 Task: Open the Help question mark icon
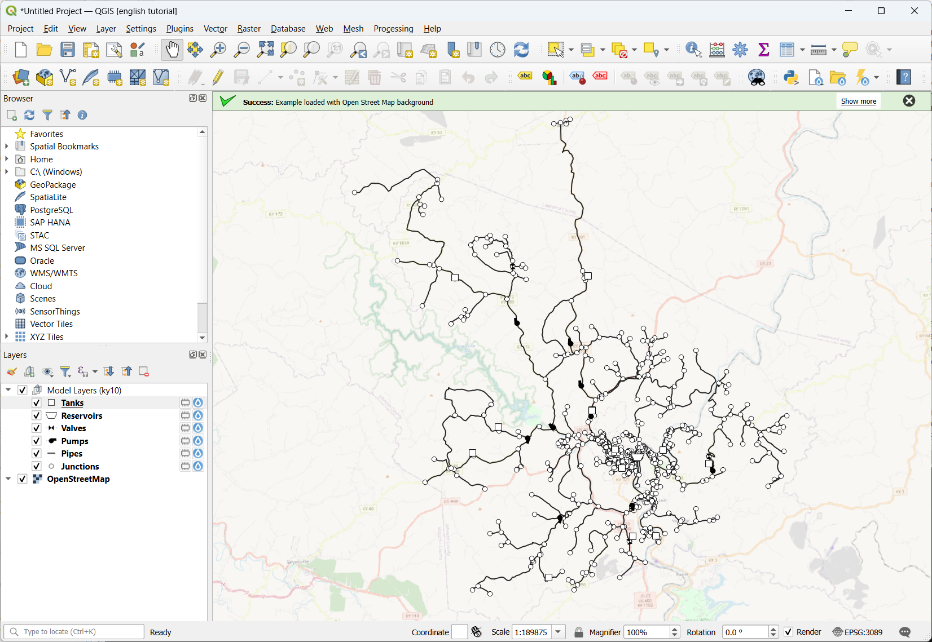click(904, 77)
